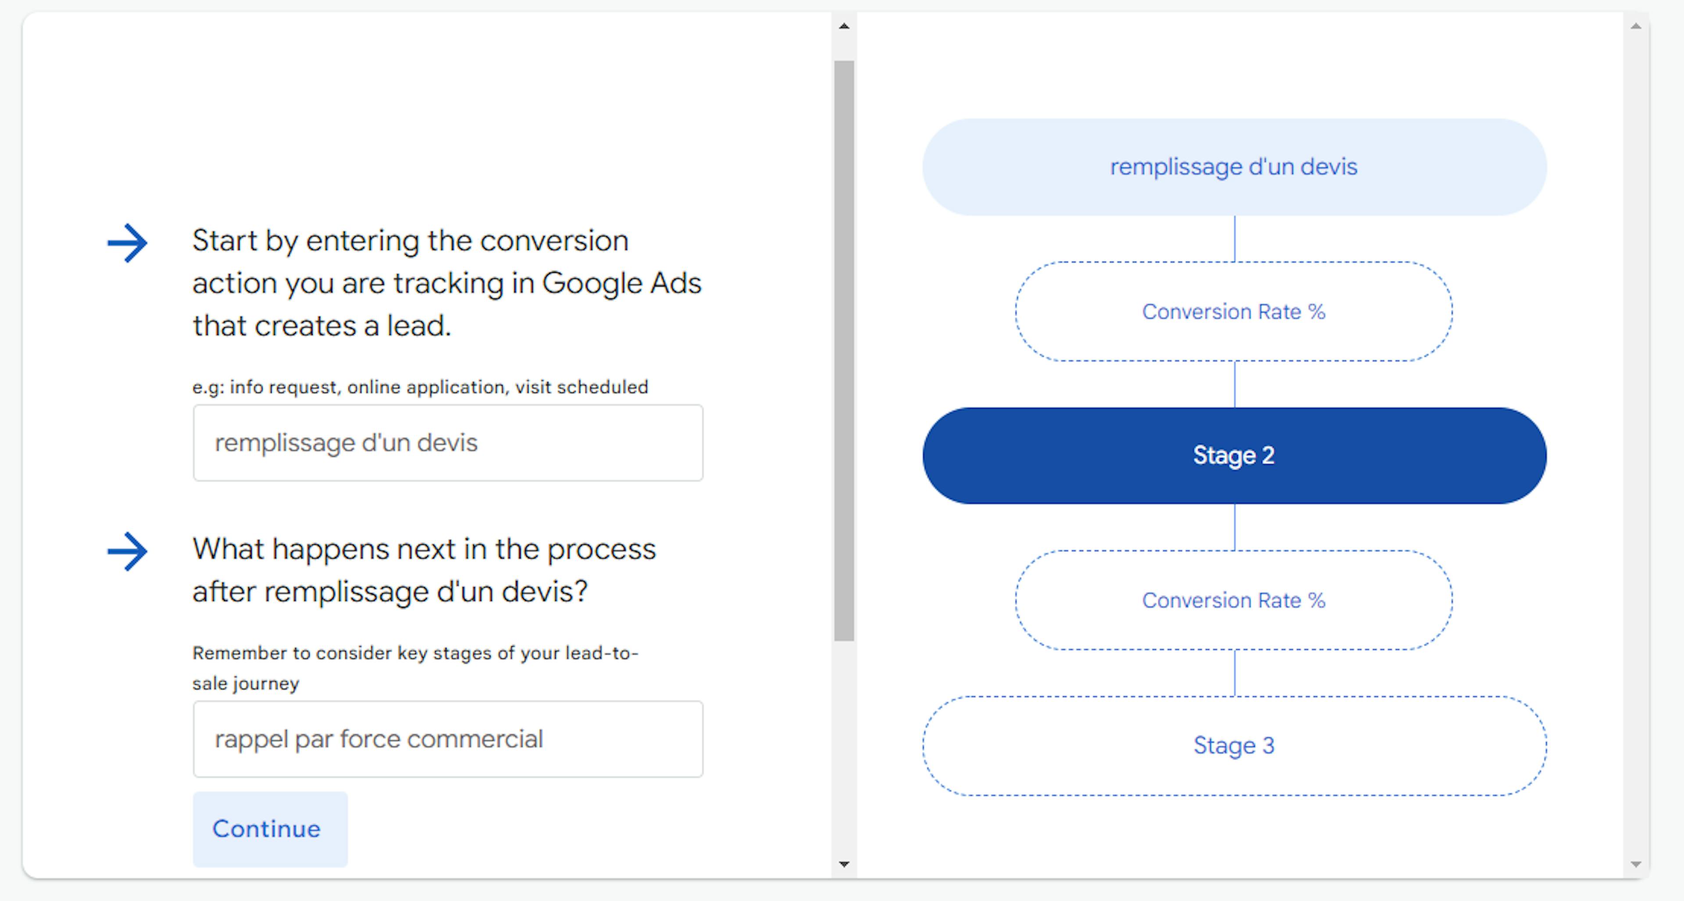Click the arrow icon beside 'What happens next'

(x=128, y=552)
